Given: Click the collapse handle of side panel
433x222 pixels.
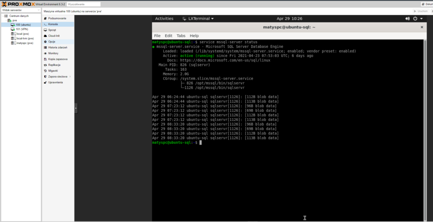Looking at the screenshot, I should tap(76, 108).
